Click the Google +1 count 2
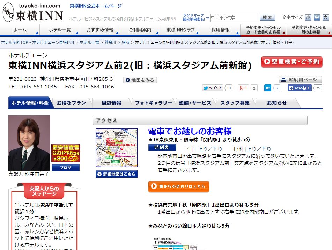 (254, 88)
